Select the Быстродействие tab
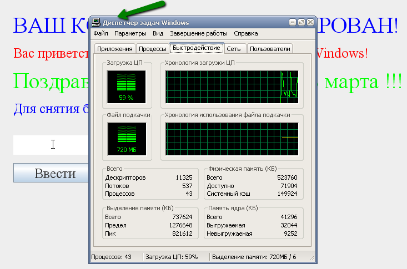The height and width of the screenshot is (269, 407). click(x=197, y=48)
